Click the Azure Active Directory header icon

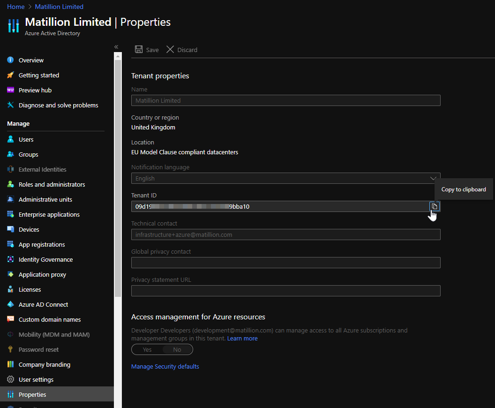[14, 26]
